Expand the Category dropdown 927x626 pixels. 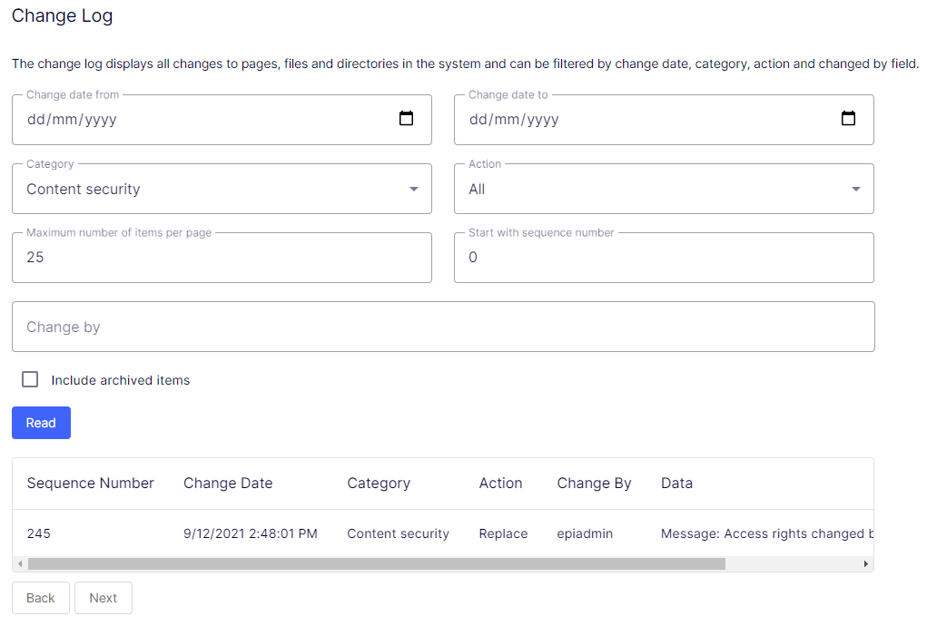pyautogui.click(x=222, y=189)
